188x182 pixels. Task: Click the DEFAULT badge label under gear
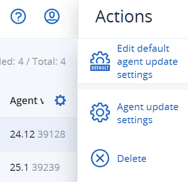point(100,68)
